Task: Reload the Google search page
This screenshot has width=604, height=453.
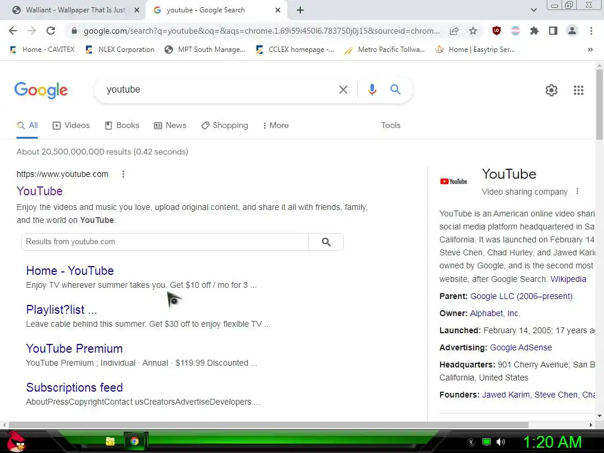Action: tap(51, 31)
